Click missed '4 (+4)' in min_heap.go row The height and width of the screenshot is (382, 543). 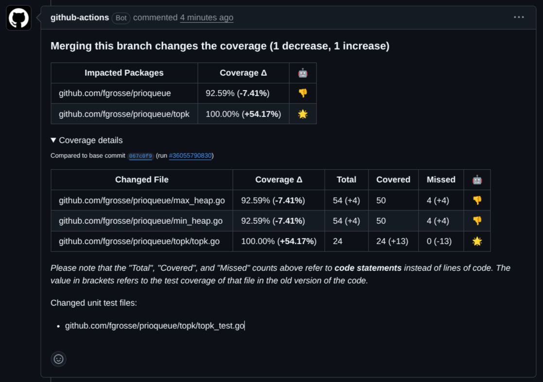point(438,221)
